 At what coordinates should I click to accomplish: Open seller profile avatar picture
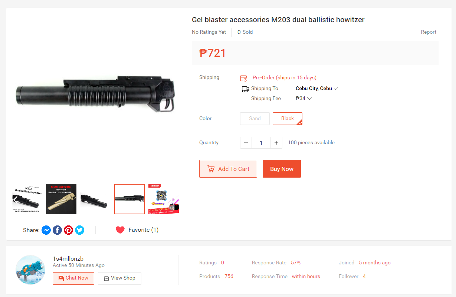(30, 270)
